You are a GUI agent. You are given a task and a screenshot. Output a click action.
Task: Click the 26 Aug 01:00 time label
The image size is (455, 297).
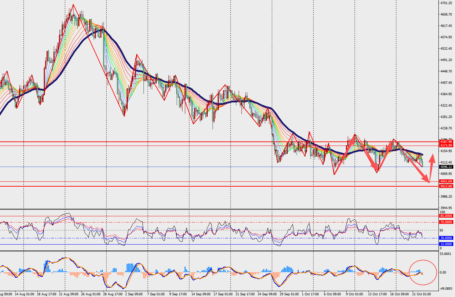coord(91,294)
